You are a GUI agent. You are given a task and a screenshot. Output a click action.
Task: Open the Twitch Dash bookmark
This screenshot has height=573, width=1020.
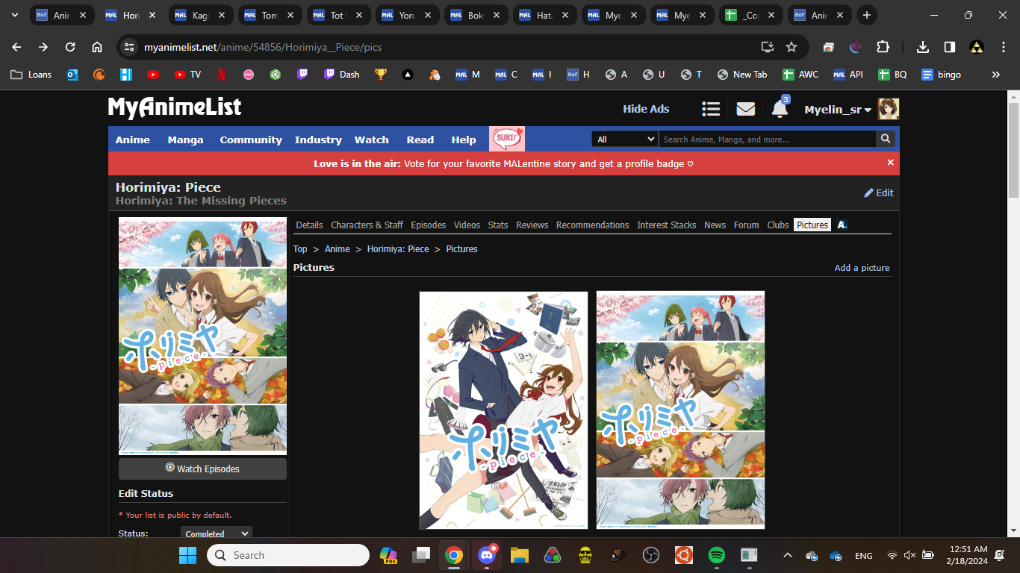point(341,75)
